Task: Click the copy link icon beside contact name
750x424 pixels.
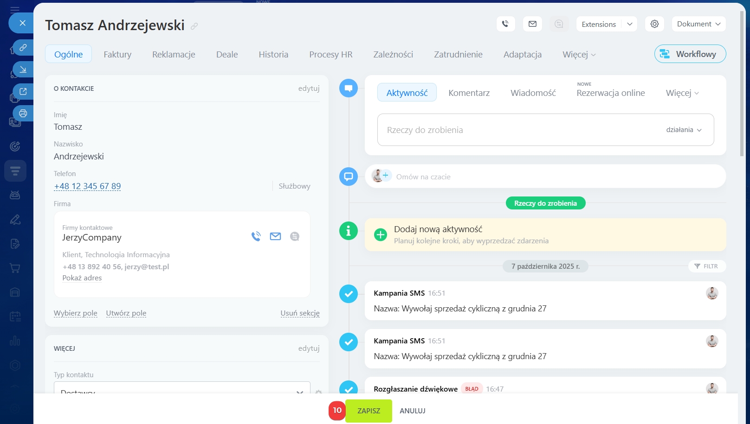Action: pos(194,26)
